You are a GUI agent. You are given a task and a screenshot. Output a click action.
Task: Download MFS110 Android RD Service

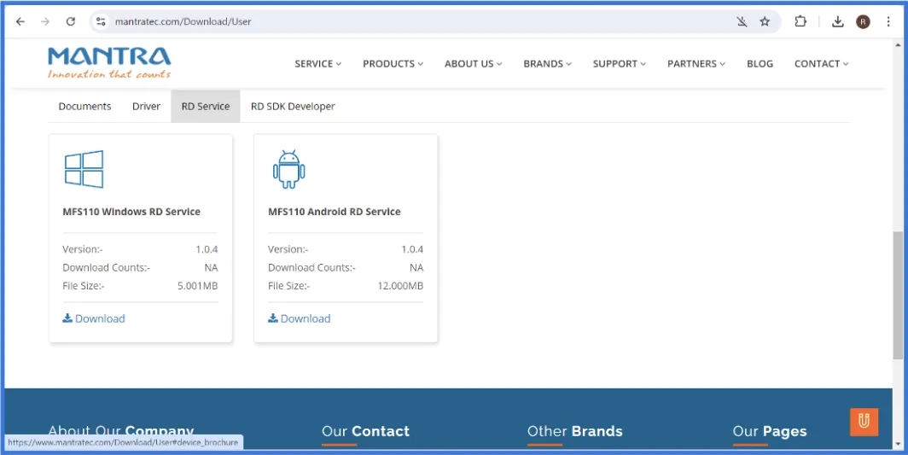300,318
